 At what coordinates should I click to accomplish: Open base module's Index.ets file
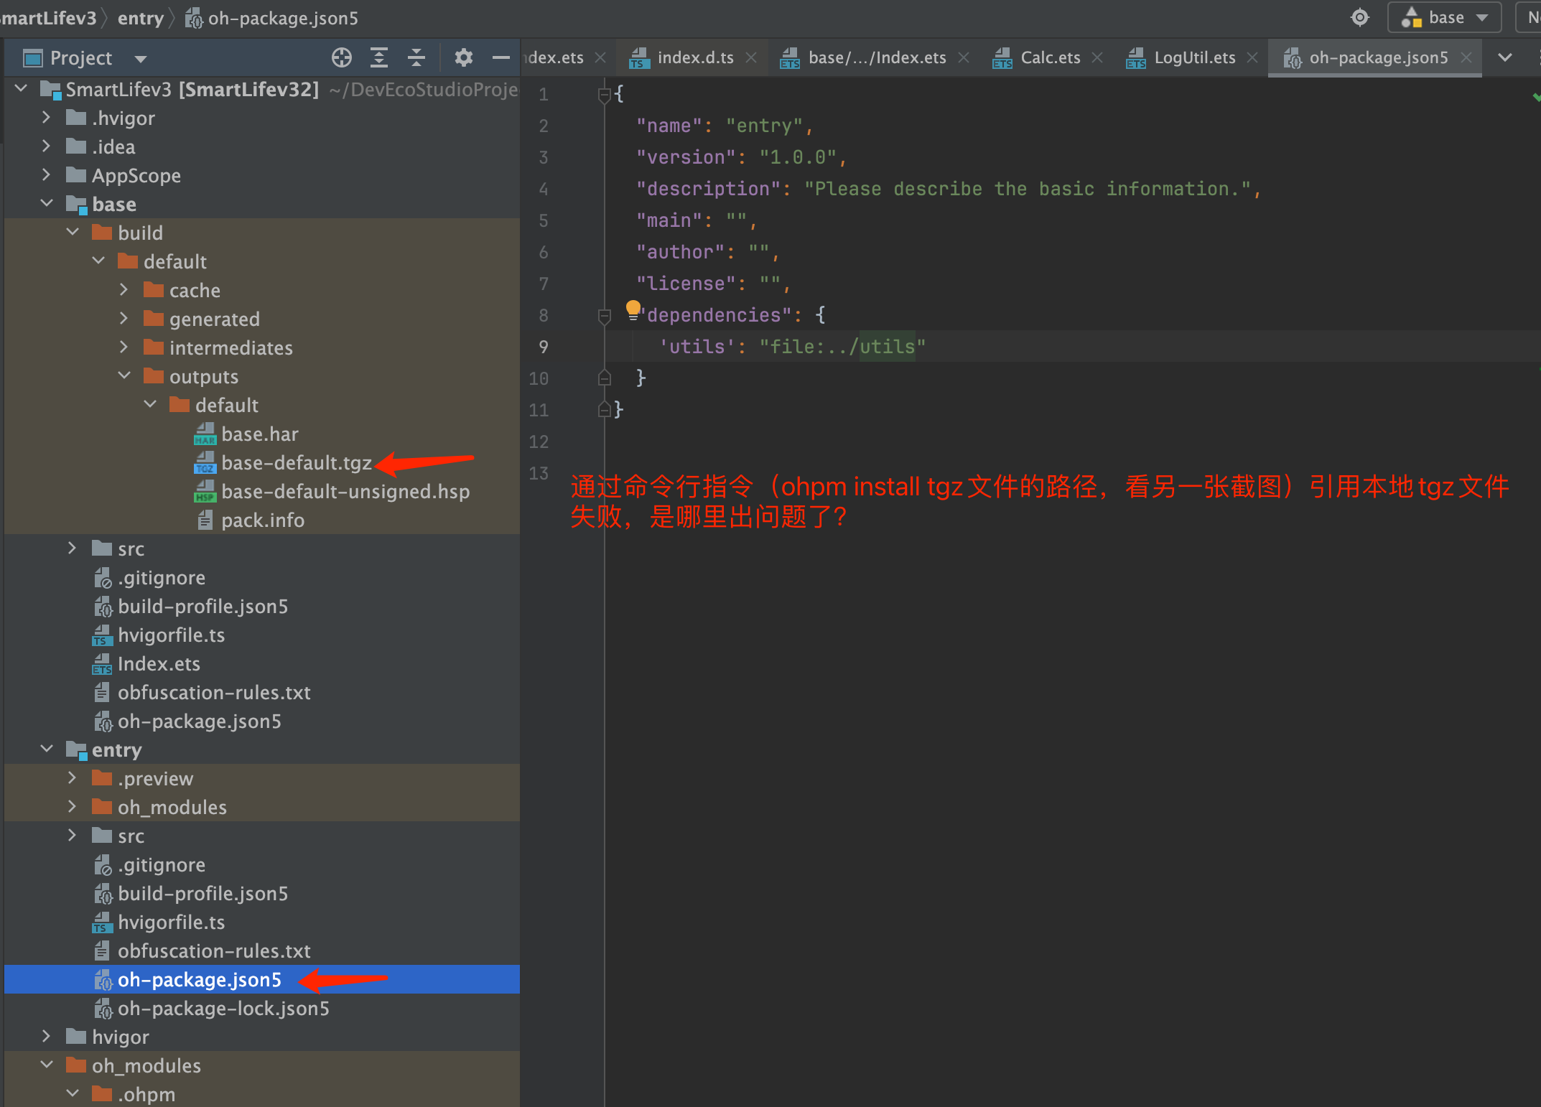click(146, 663)
